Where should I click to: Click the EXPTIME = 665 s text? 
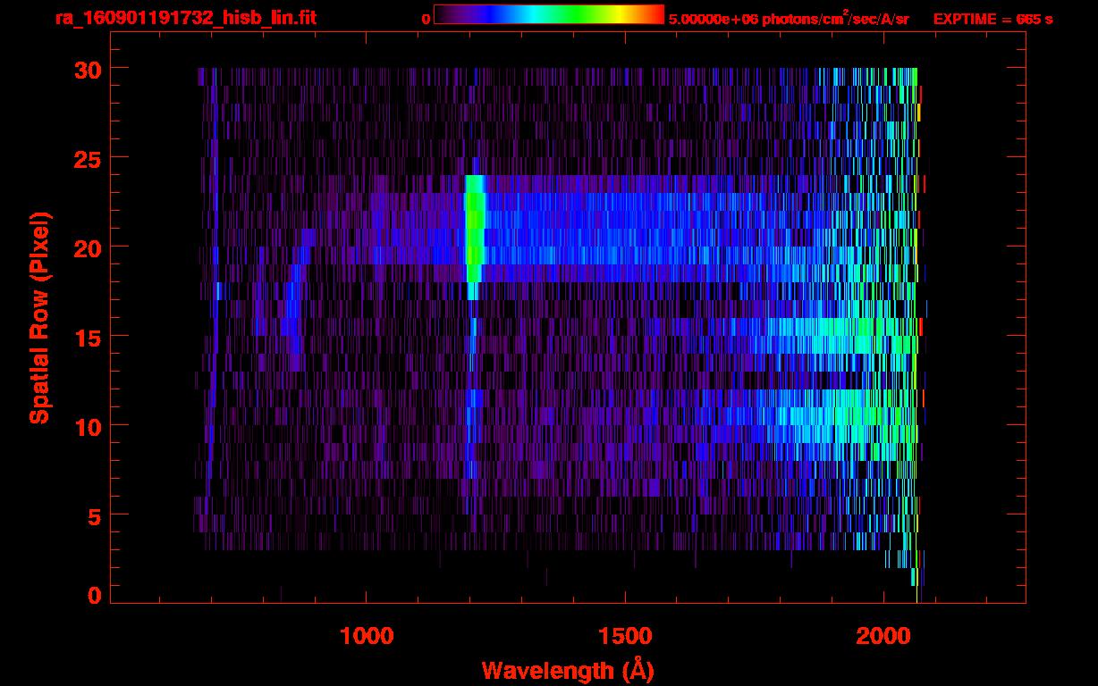tap(992, 19)
